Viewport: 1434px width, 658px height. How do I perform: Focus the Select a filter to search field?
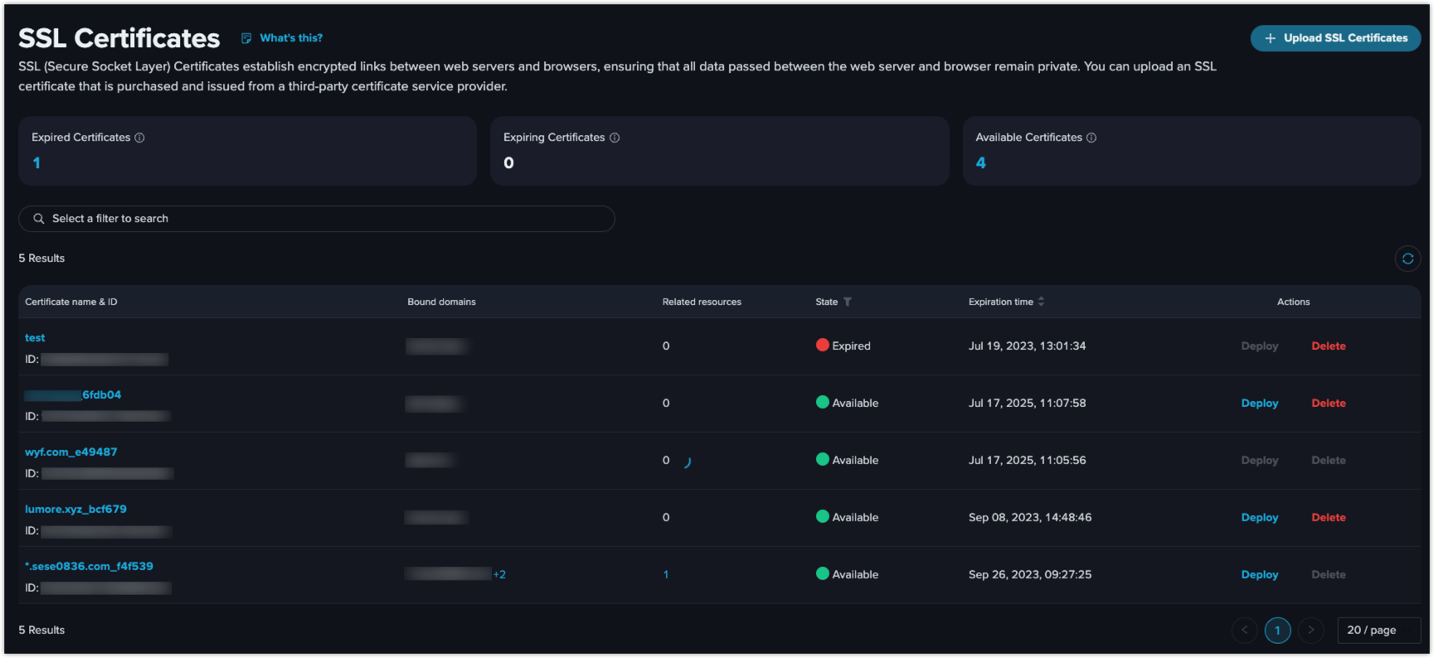coord(317,219)
